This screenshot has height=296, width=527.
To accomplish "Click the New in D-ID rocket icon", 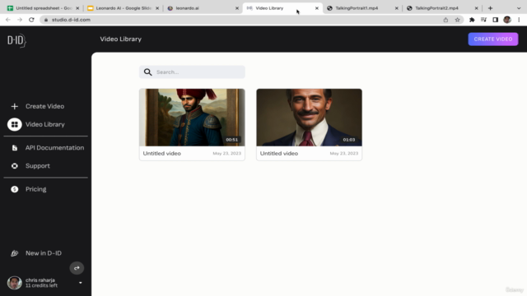I will (x=15, y=253).
